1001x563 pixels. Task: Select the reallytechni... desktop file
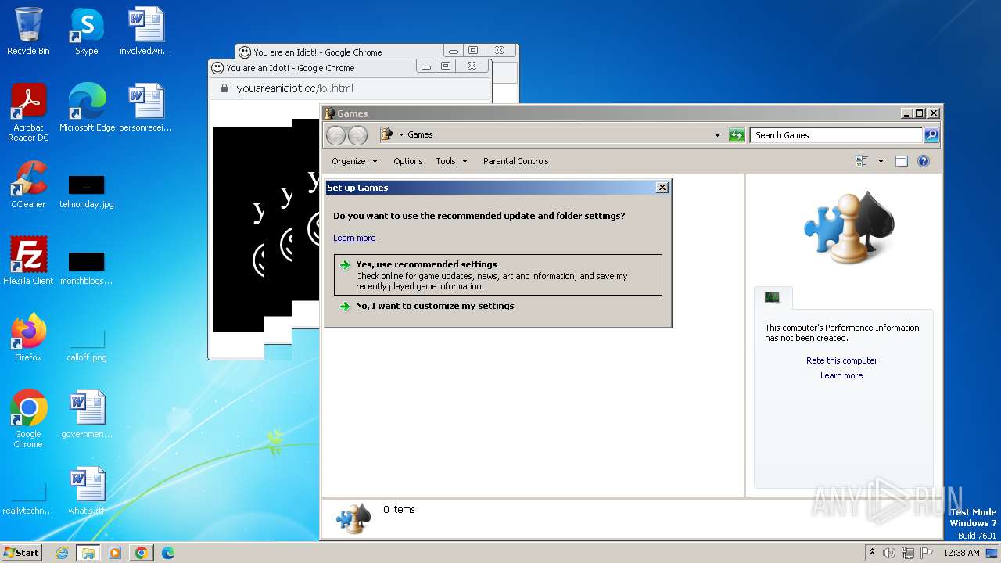tap(28, 498)
